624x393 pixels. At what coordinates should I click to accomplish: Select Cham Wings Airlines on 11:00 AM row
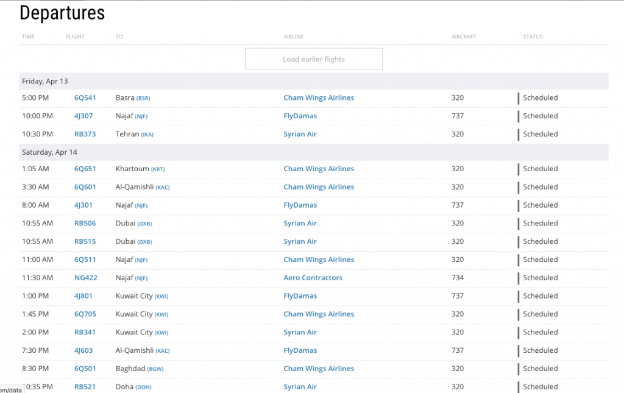click(319, 260)
